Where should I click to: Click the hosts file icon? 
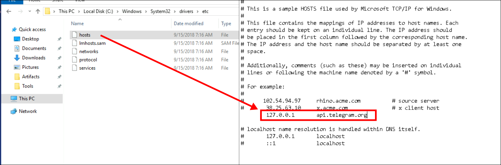point(74,35)
